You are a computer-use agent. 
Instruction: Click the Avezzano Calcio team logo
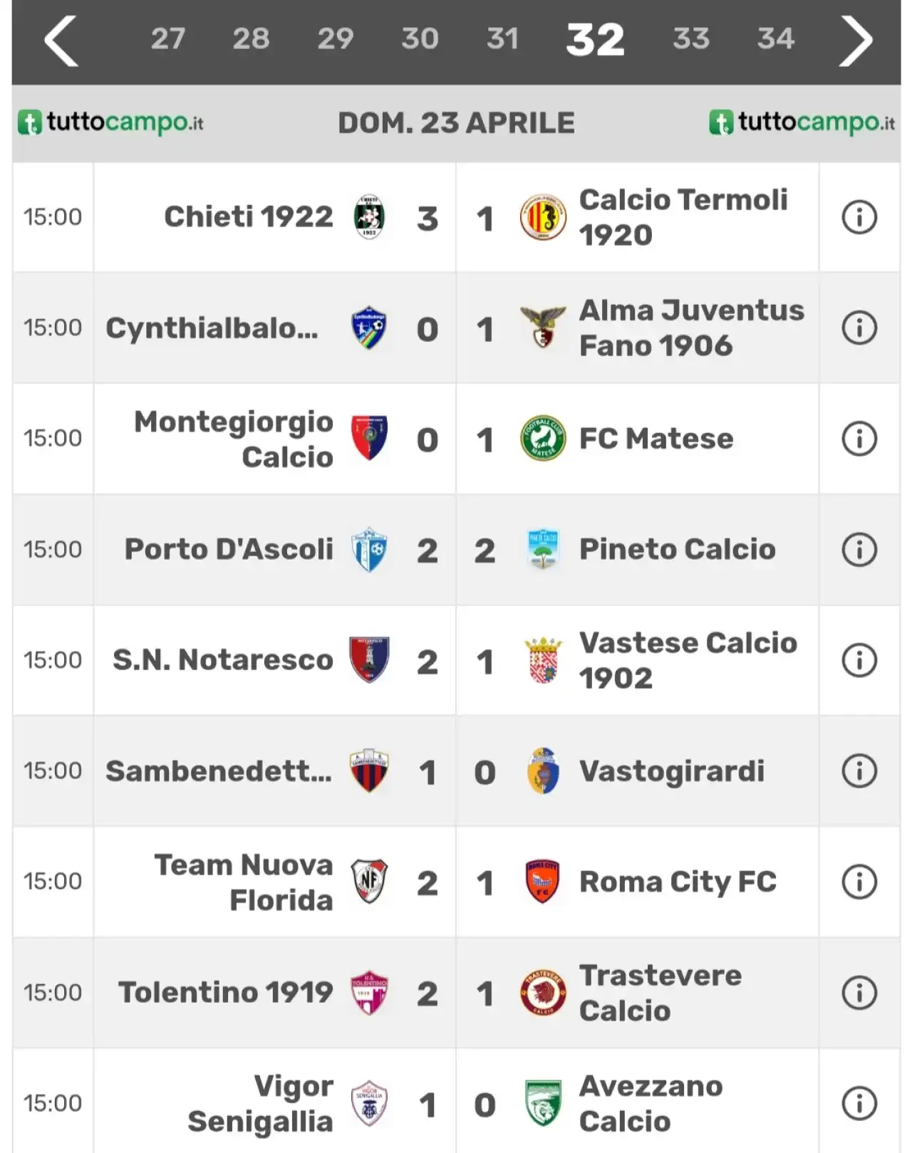[543, 1103]
